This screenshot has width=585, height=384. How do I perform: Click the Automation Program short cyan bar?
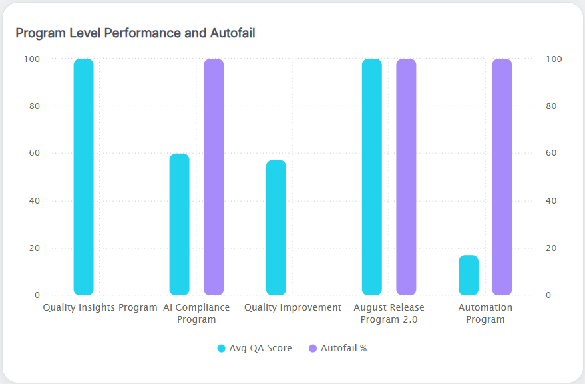pos(469,275)
